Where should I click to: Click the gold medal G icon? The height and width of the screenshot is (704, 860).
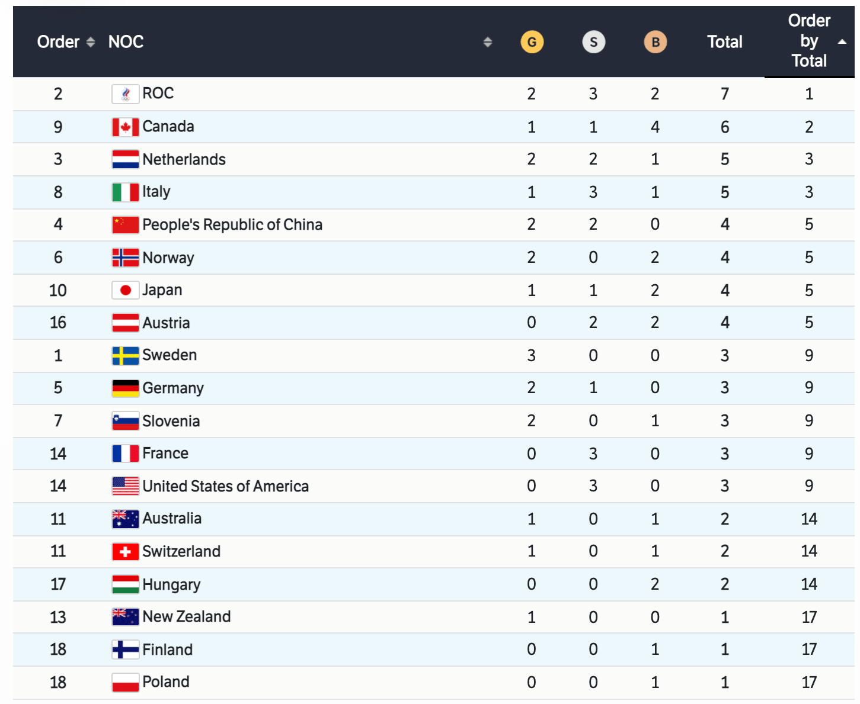point(532,42)
